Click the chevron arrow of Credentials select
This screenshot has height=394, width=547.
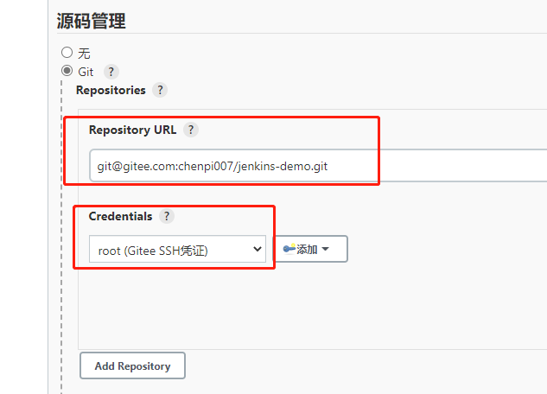pos(256,250)
